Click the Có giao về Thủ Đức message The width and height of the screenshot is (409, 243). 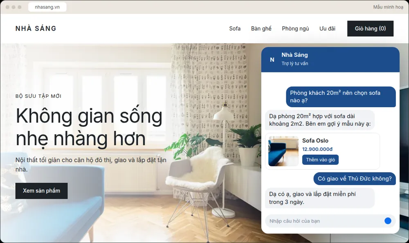click(355, 178)
